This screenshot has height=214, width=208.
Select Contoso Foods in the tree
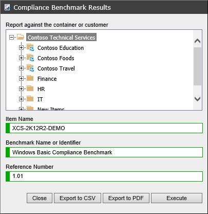[56, 58]
